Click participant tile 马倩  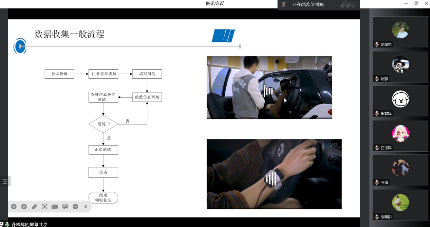pyautogui.click(x=400, y=170)
